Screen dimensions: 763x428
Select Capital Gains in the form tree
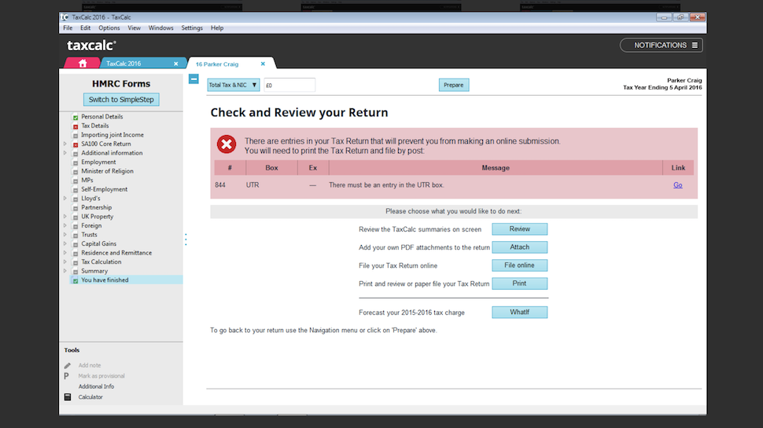(x=99, y=244)
